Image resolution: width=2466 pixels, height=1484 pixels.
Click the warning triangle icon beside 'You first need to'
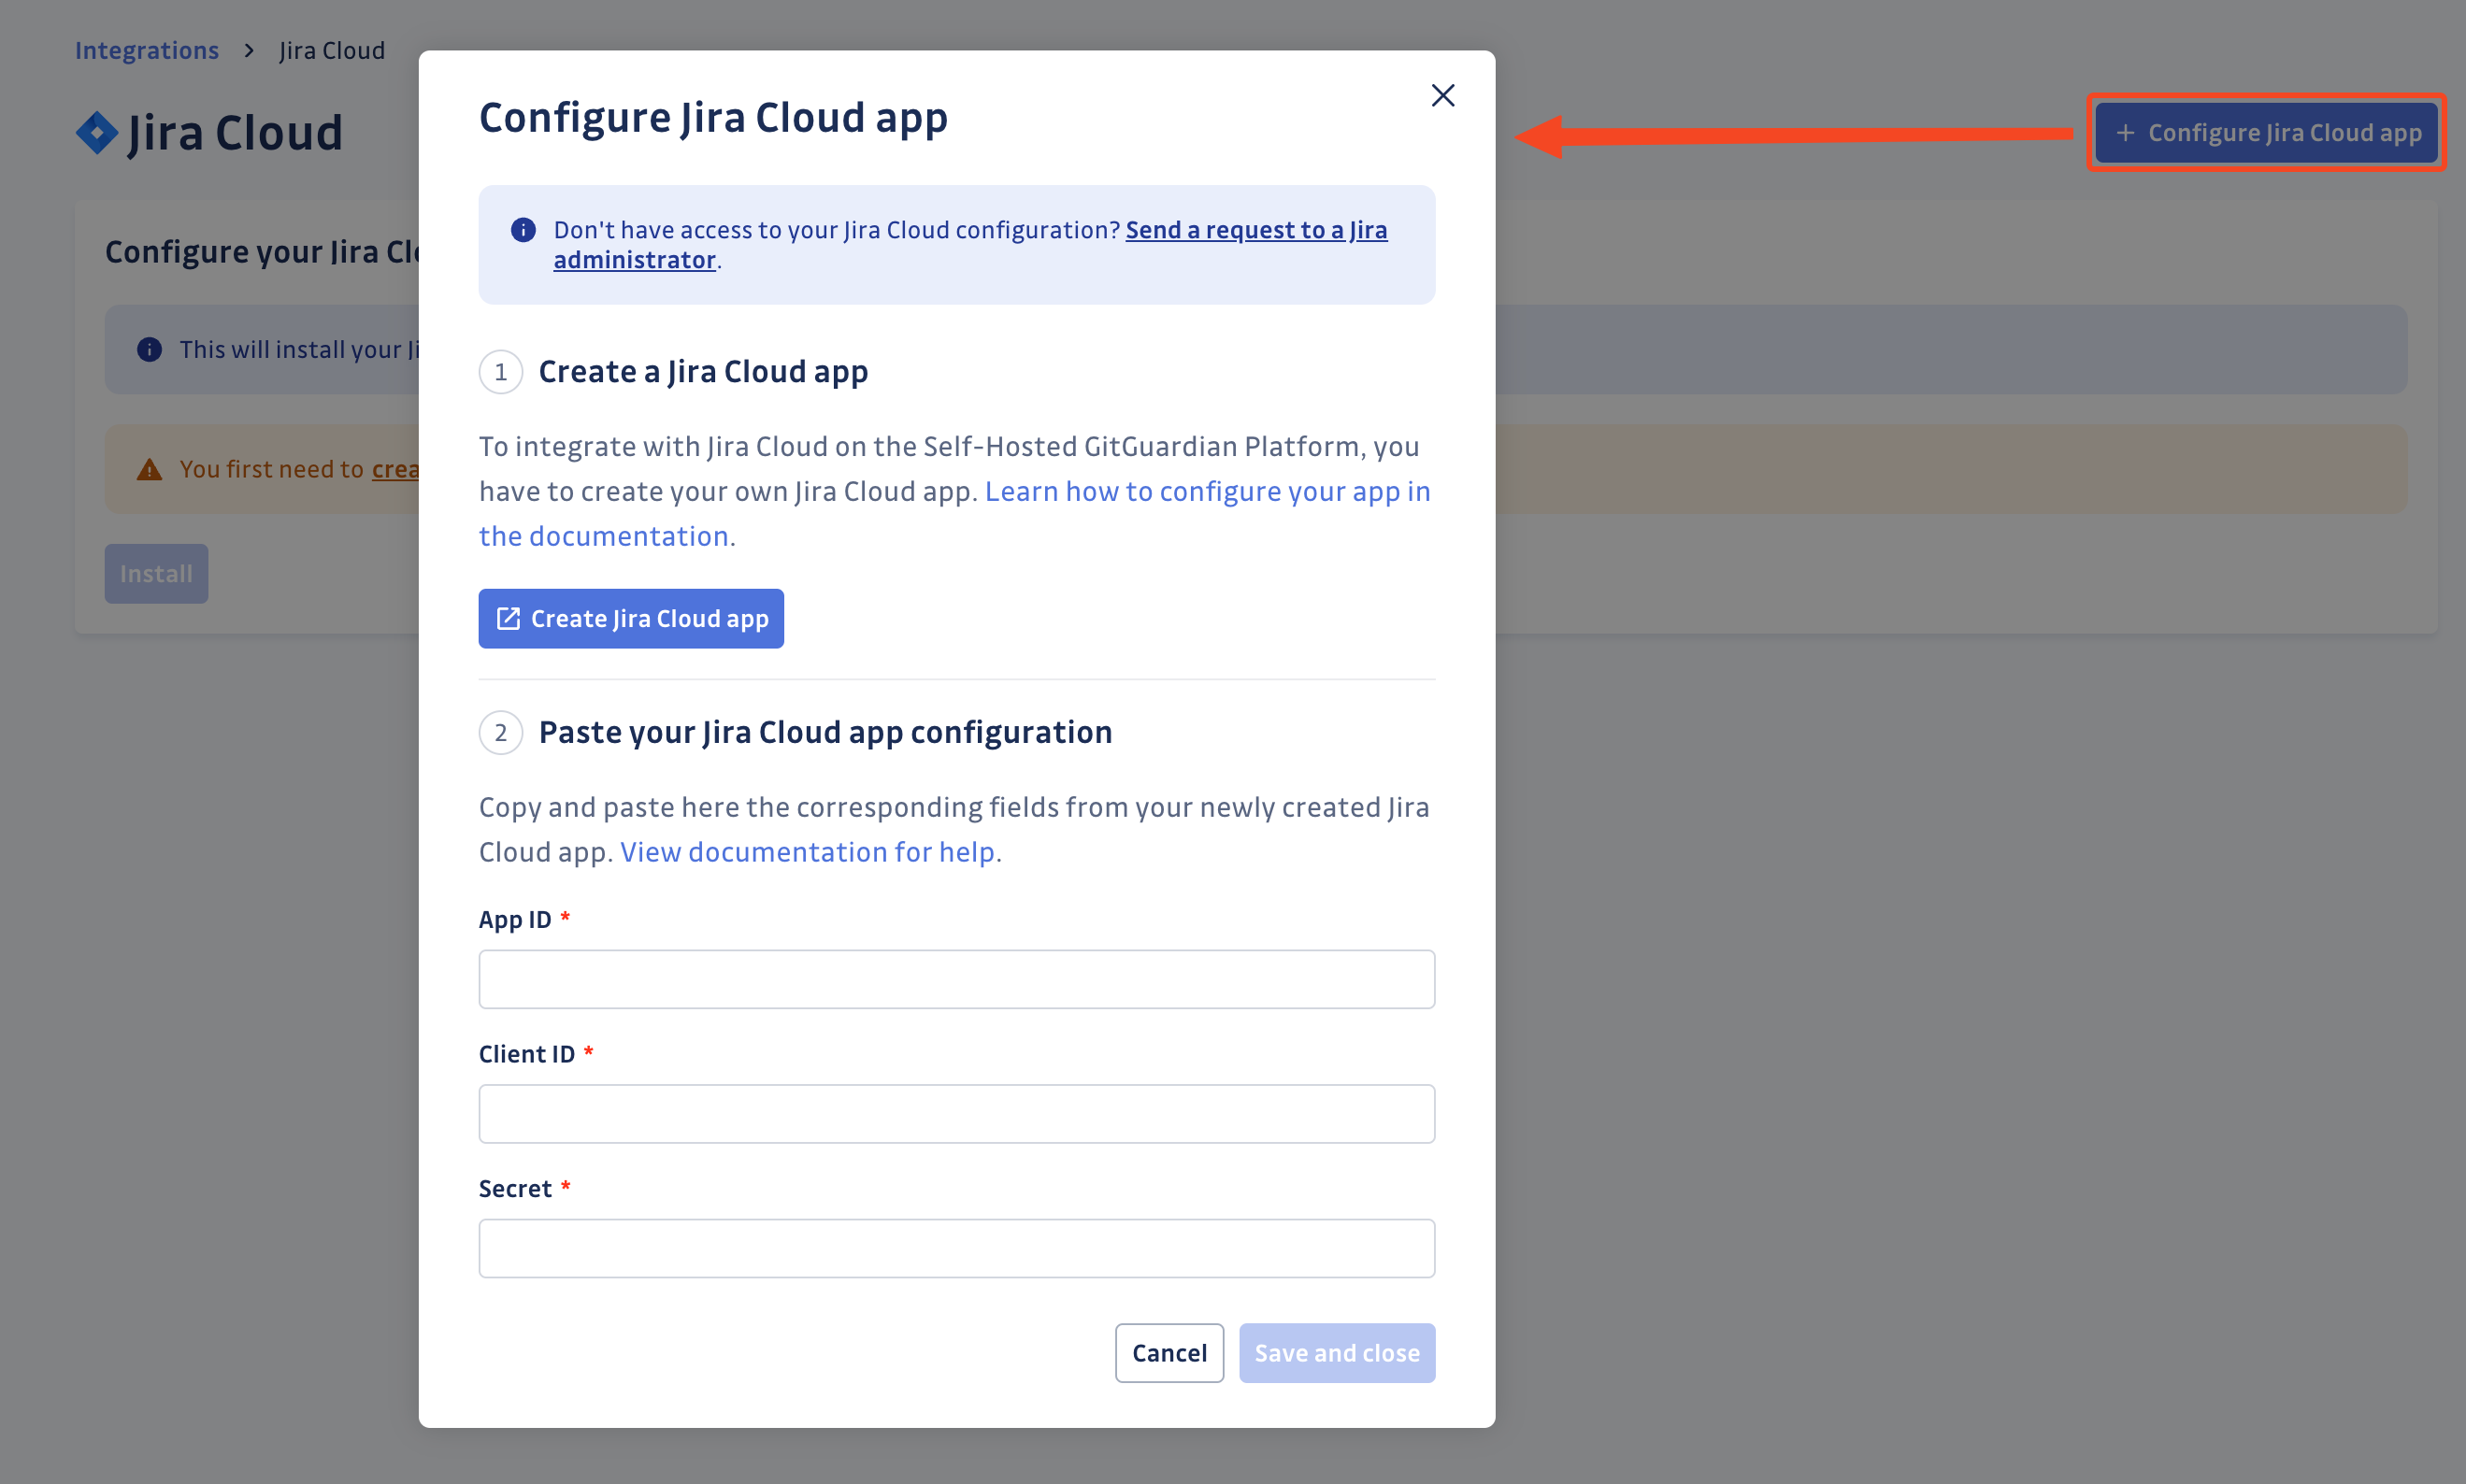click(149, 469)
